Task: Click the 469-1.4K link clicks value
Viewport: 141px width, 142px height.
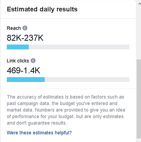Action: [x=23, y=70]
